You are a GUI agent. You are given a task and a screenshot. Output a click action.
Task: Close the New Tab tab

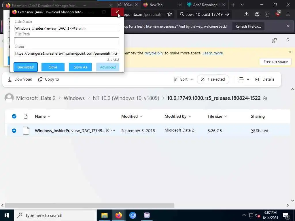click(x=180, y=5)
